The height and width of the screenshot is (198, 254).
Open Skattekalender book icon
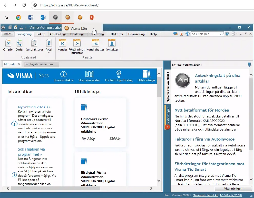[x=89, y=74]
